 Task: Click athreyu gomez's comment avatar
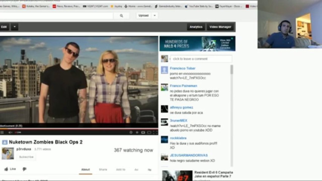coord(164,109)
